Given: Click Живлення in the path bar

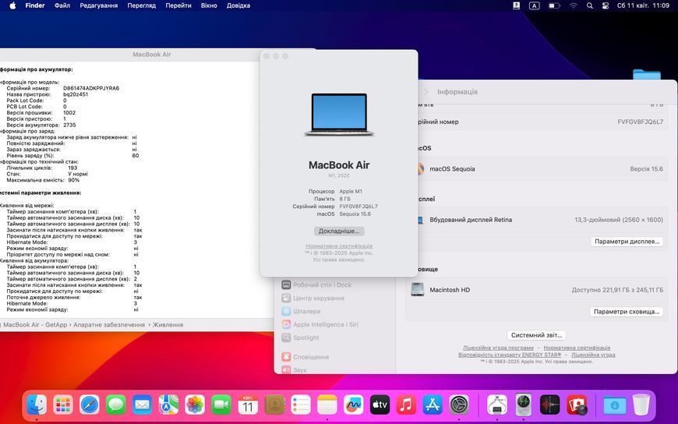Looking at the screenshot, I should coord(168,324).
